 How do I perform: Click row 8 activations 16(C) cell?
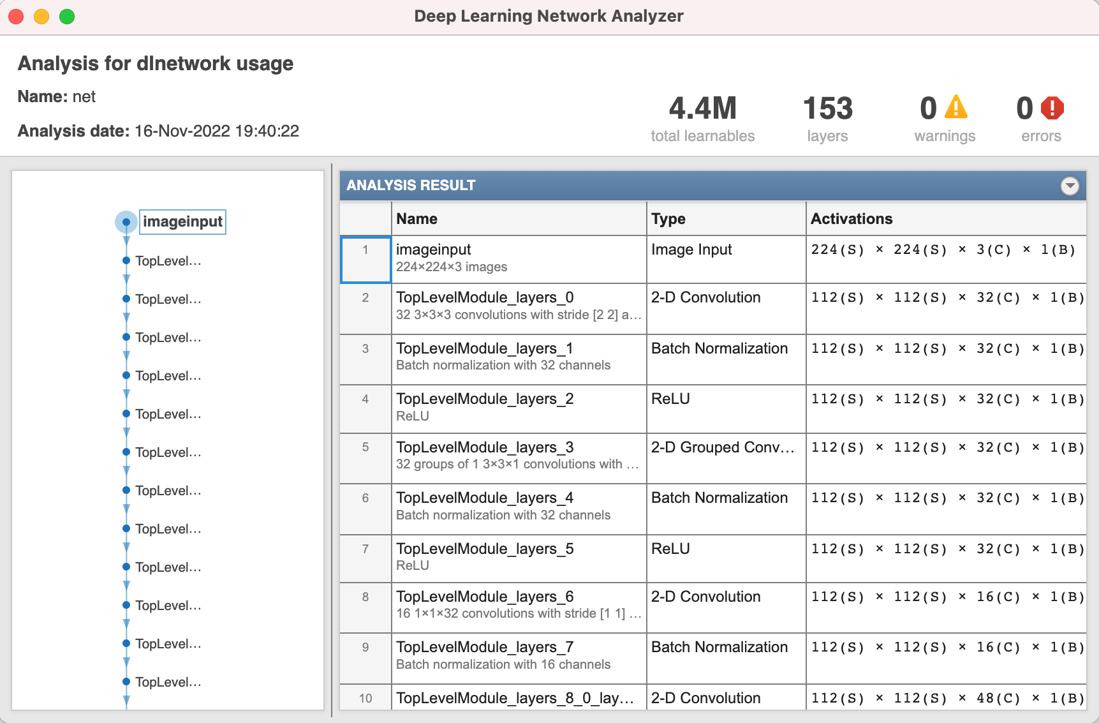[x=946, y=607]
